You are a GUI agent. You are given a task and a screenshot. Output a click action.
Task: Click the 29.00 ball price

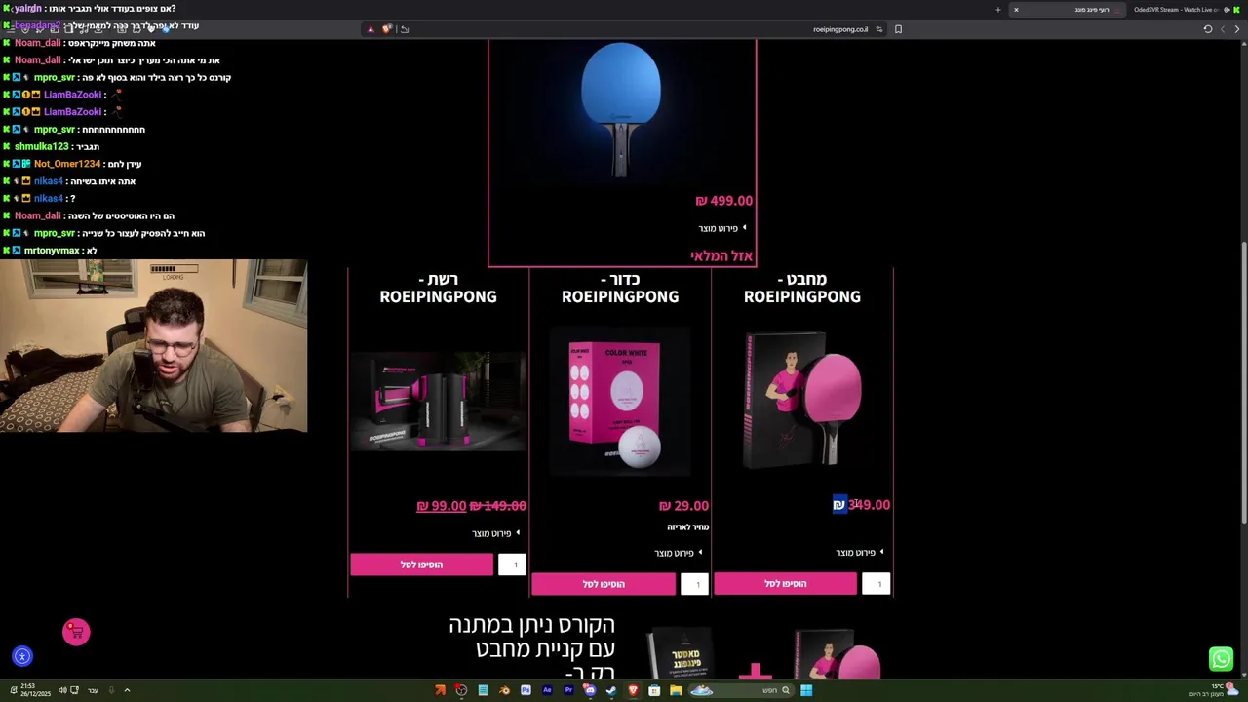click(x=683, y=506)
